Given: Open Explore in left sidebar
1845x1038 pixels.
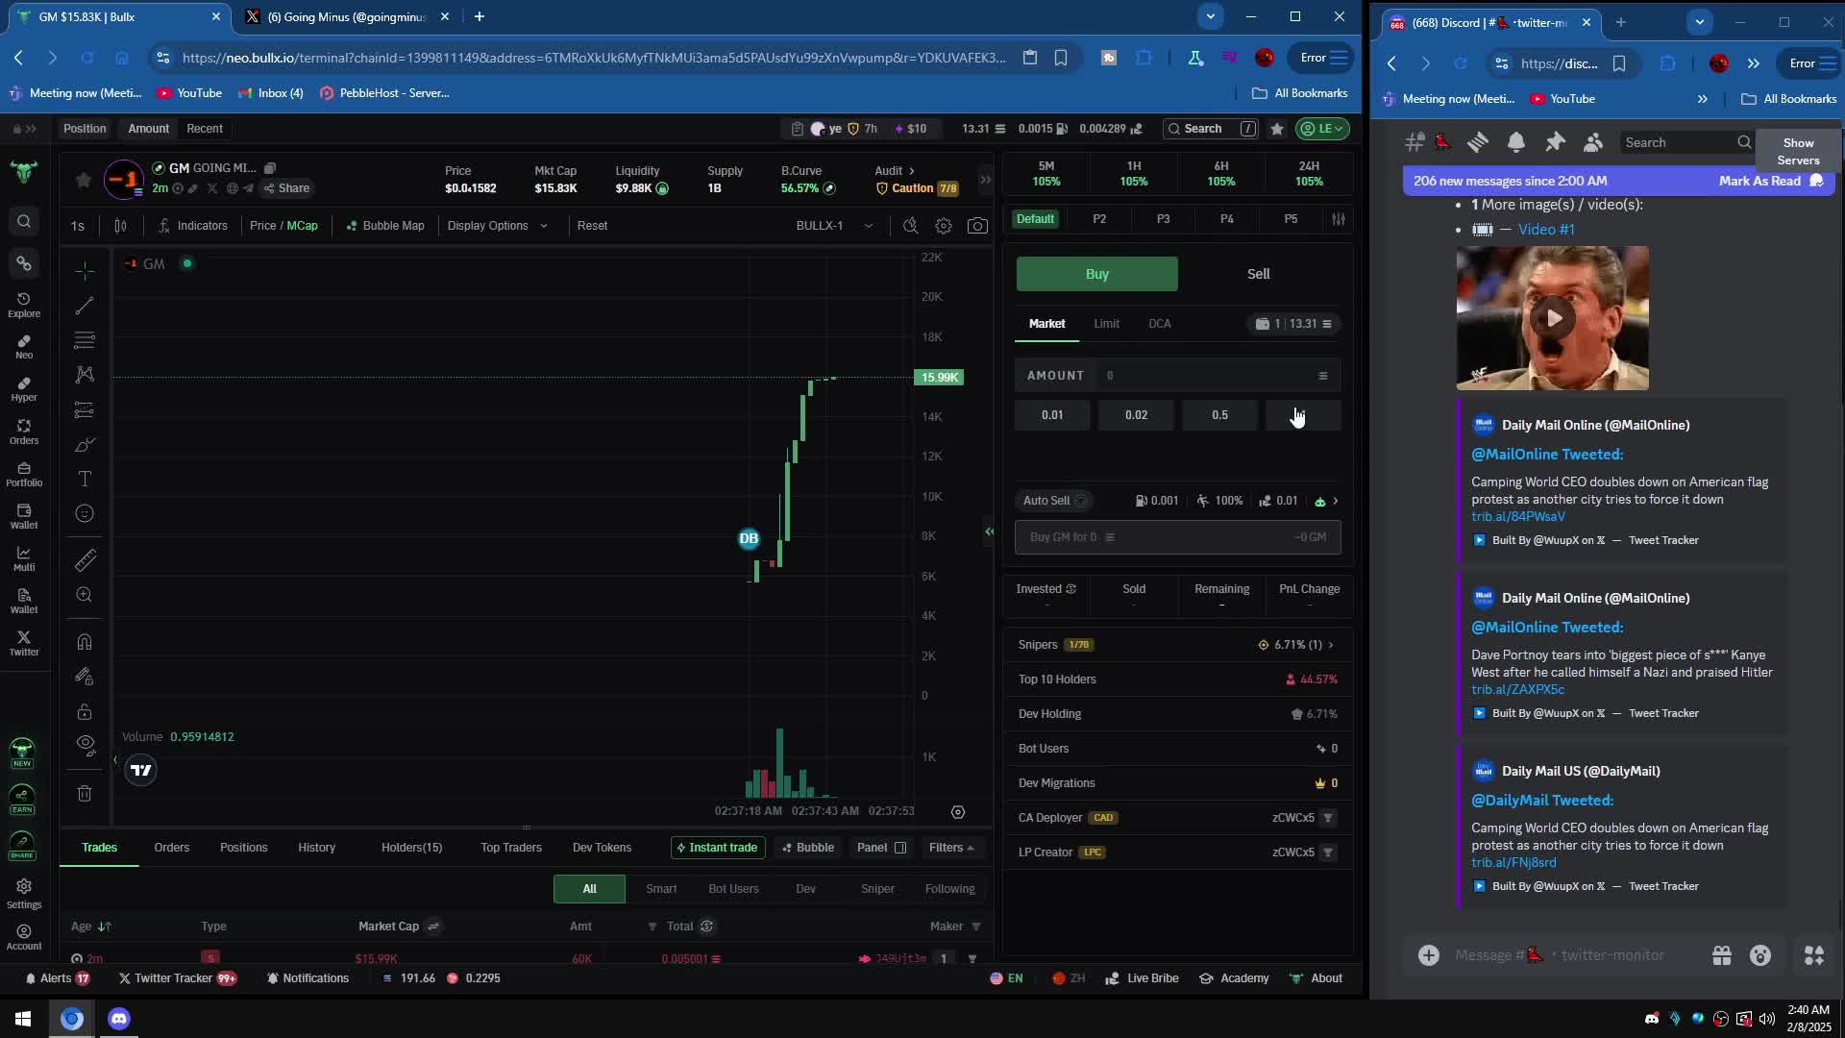Looking at the screenshot, I should [24, 305].
